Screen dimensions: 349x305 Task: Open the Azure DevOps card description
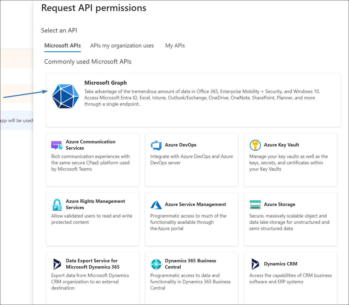191,160
